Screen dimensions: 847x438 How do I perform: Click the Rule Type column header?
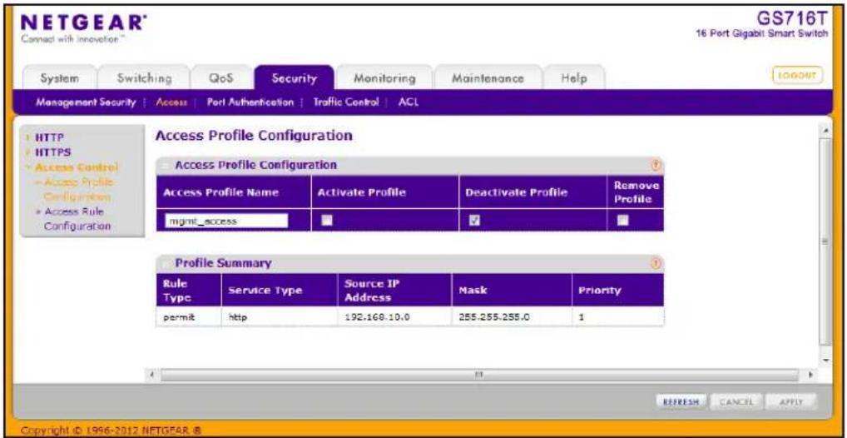pos(189,291)
